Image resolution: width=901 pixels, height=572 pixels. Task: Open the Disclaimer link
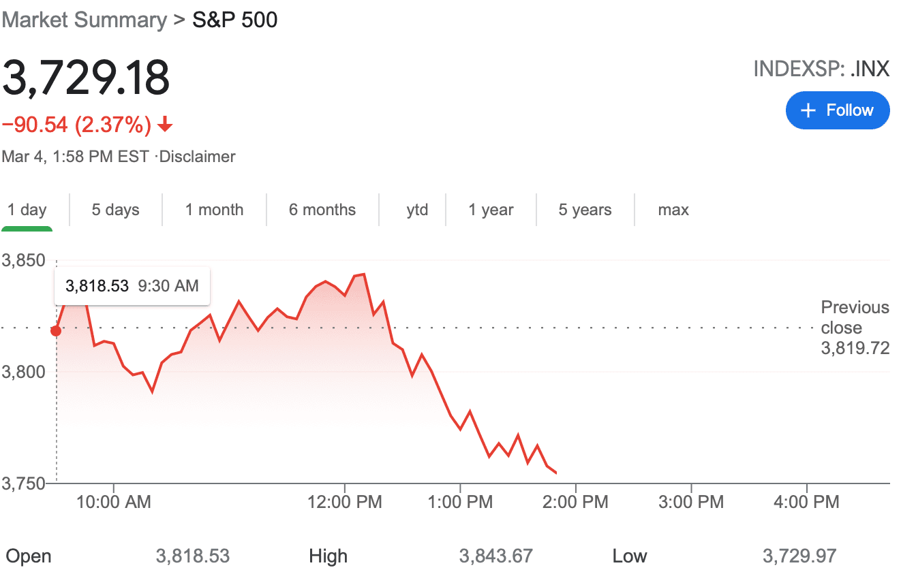198,156
